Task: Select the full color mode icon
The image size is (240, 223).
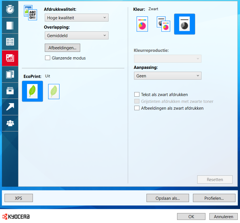Action: [x=142, y=24]
